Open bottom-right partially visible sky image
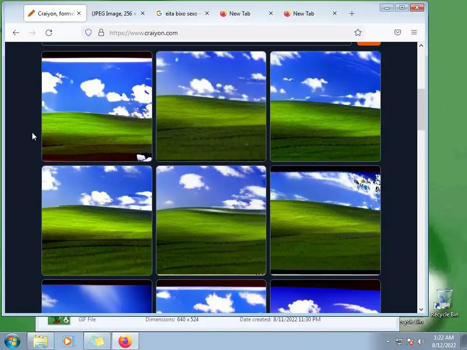This screenshot has width=467, height=350. [x=325, y=296]
